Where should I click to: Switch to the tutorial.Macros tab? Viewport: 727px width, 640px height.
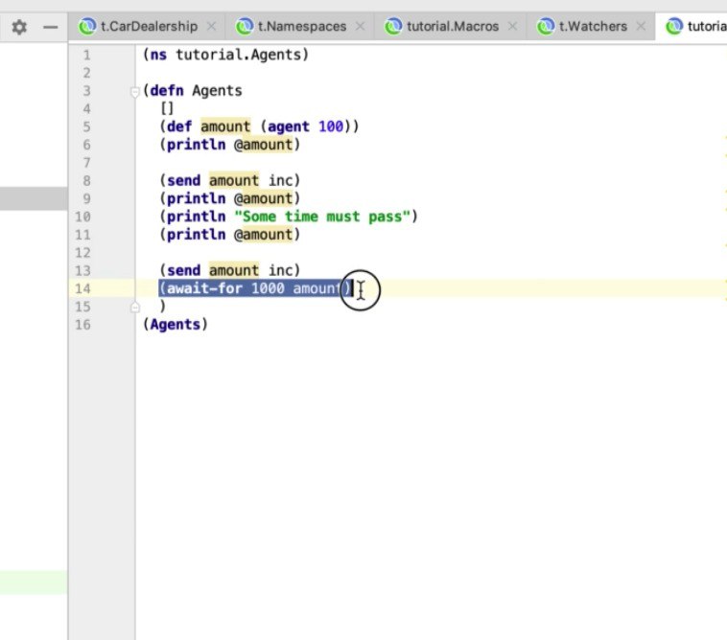point(453,27)
